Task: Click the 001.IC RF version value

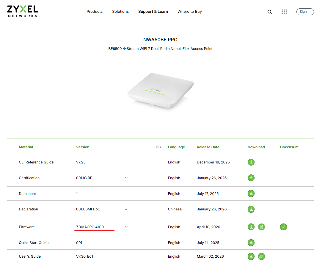Action: tap(84, 178)
